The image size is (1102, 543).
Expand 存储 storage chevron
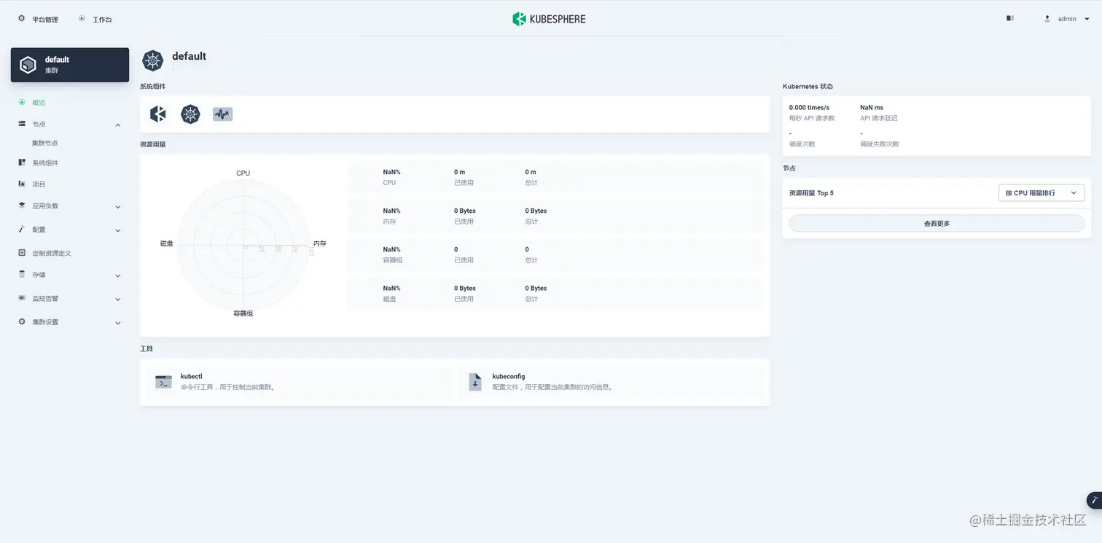118,276
